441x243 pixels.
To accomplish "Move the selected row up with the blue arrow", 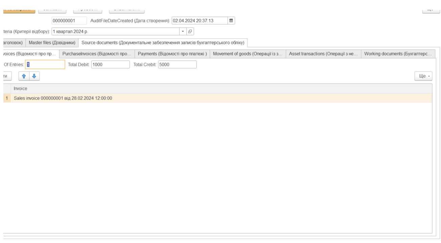I will [24, 76].
